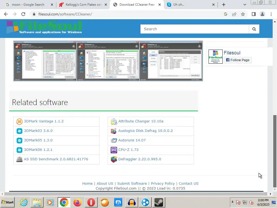
Task: Open 3DMark05 1.3.0 link
Action: pos(38,140)
